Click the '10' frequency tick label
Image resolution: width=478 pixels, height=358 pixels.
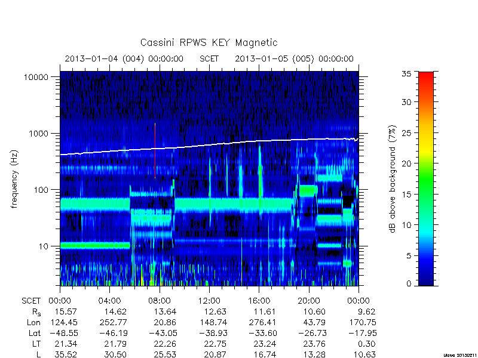(x=44, y=246)
